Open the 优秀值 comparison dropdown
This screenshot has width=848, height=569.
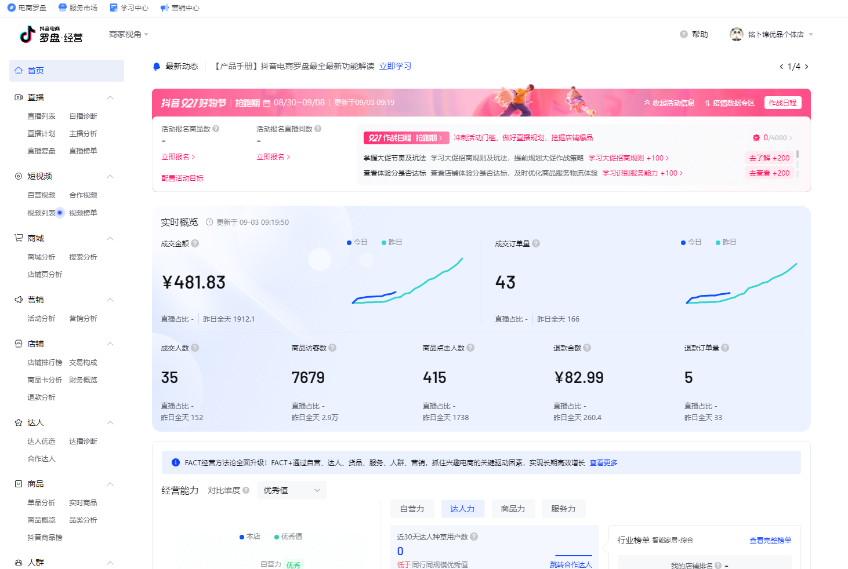292,490
